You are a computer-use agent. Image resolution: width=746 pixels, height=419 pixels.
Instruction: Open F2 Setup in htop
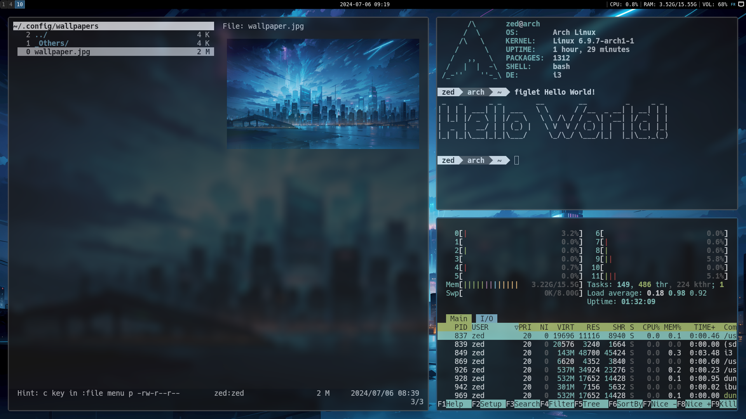point(488,404)
